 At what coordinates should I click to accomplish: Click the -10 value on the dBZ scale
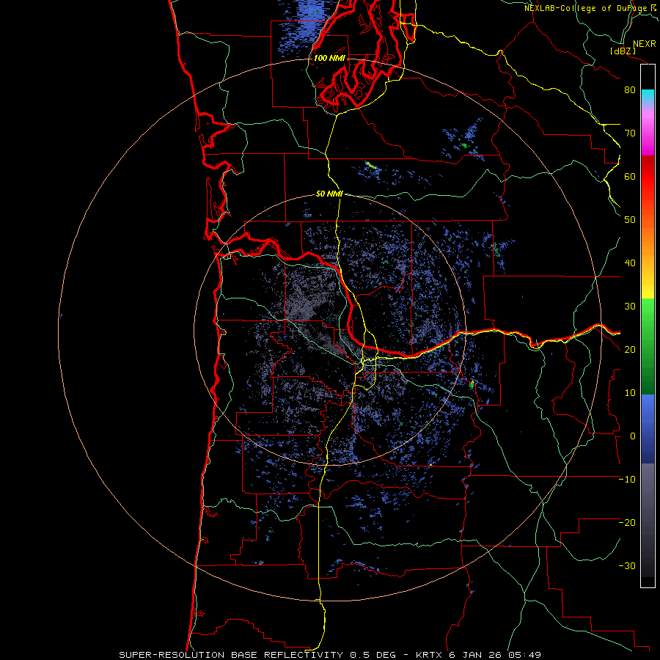pyautogui.click(x=627, y=480)
